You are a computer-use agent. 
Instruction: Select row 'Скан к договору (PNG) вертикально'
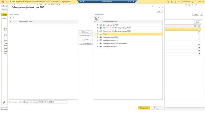tap(128, 43)
